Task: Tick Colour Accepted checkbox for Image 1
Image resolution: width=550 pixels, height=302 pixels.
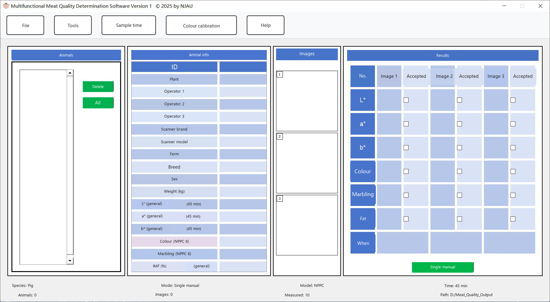Action: pyautogui.click(x=406, y=171)
